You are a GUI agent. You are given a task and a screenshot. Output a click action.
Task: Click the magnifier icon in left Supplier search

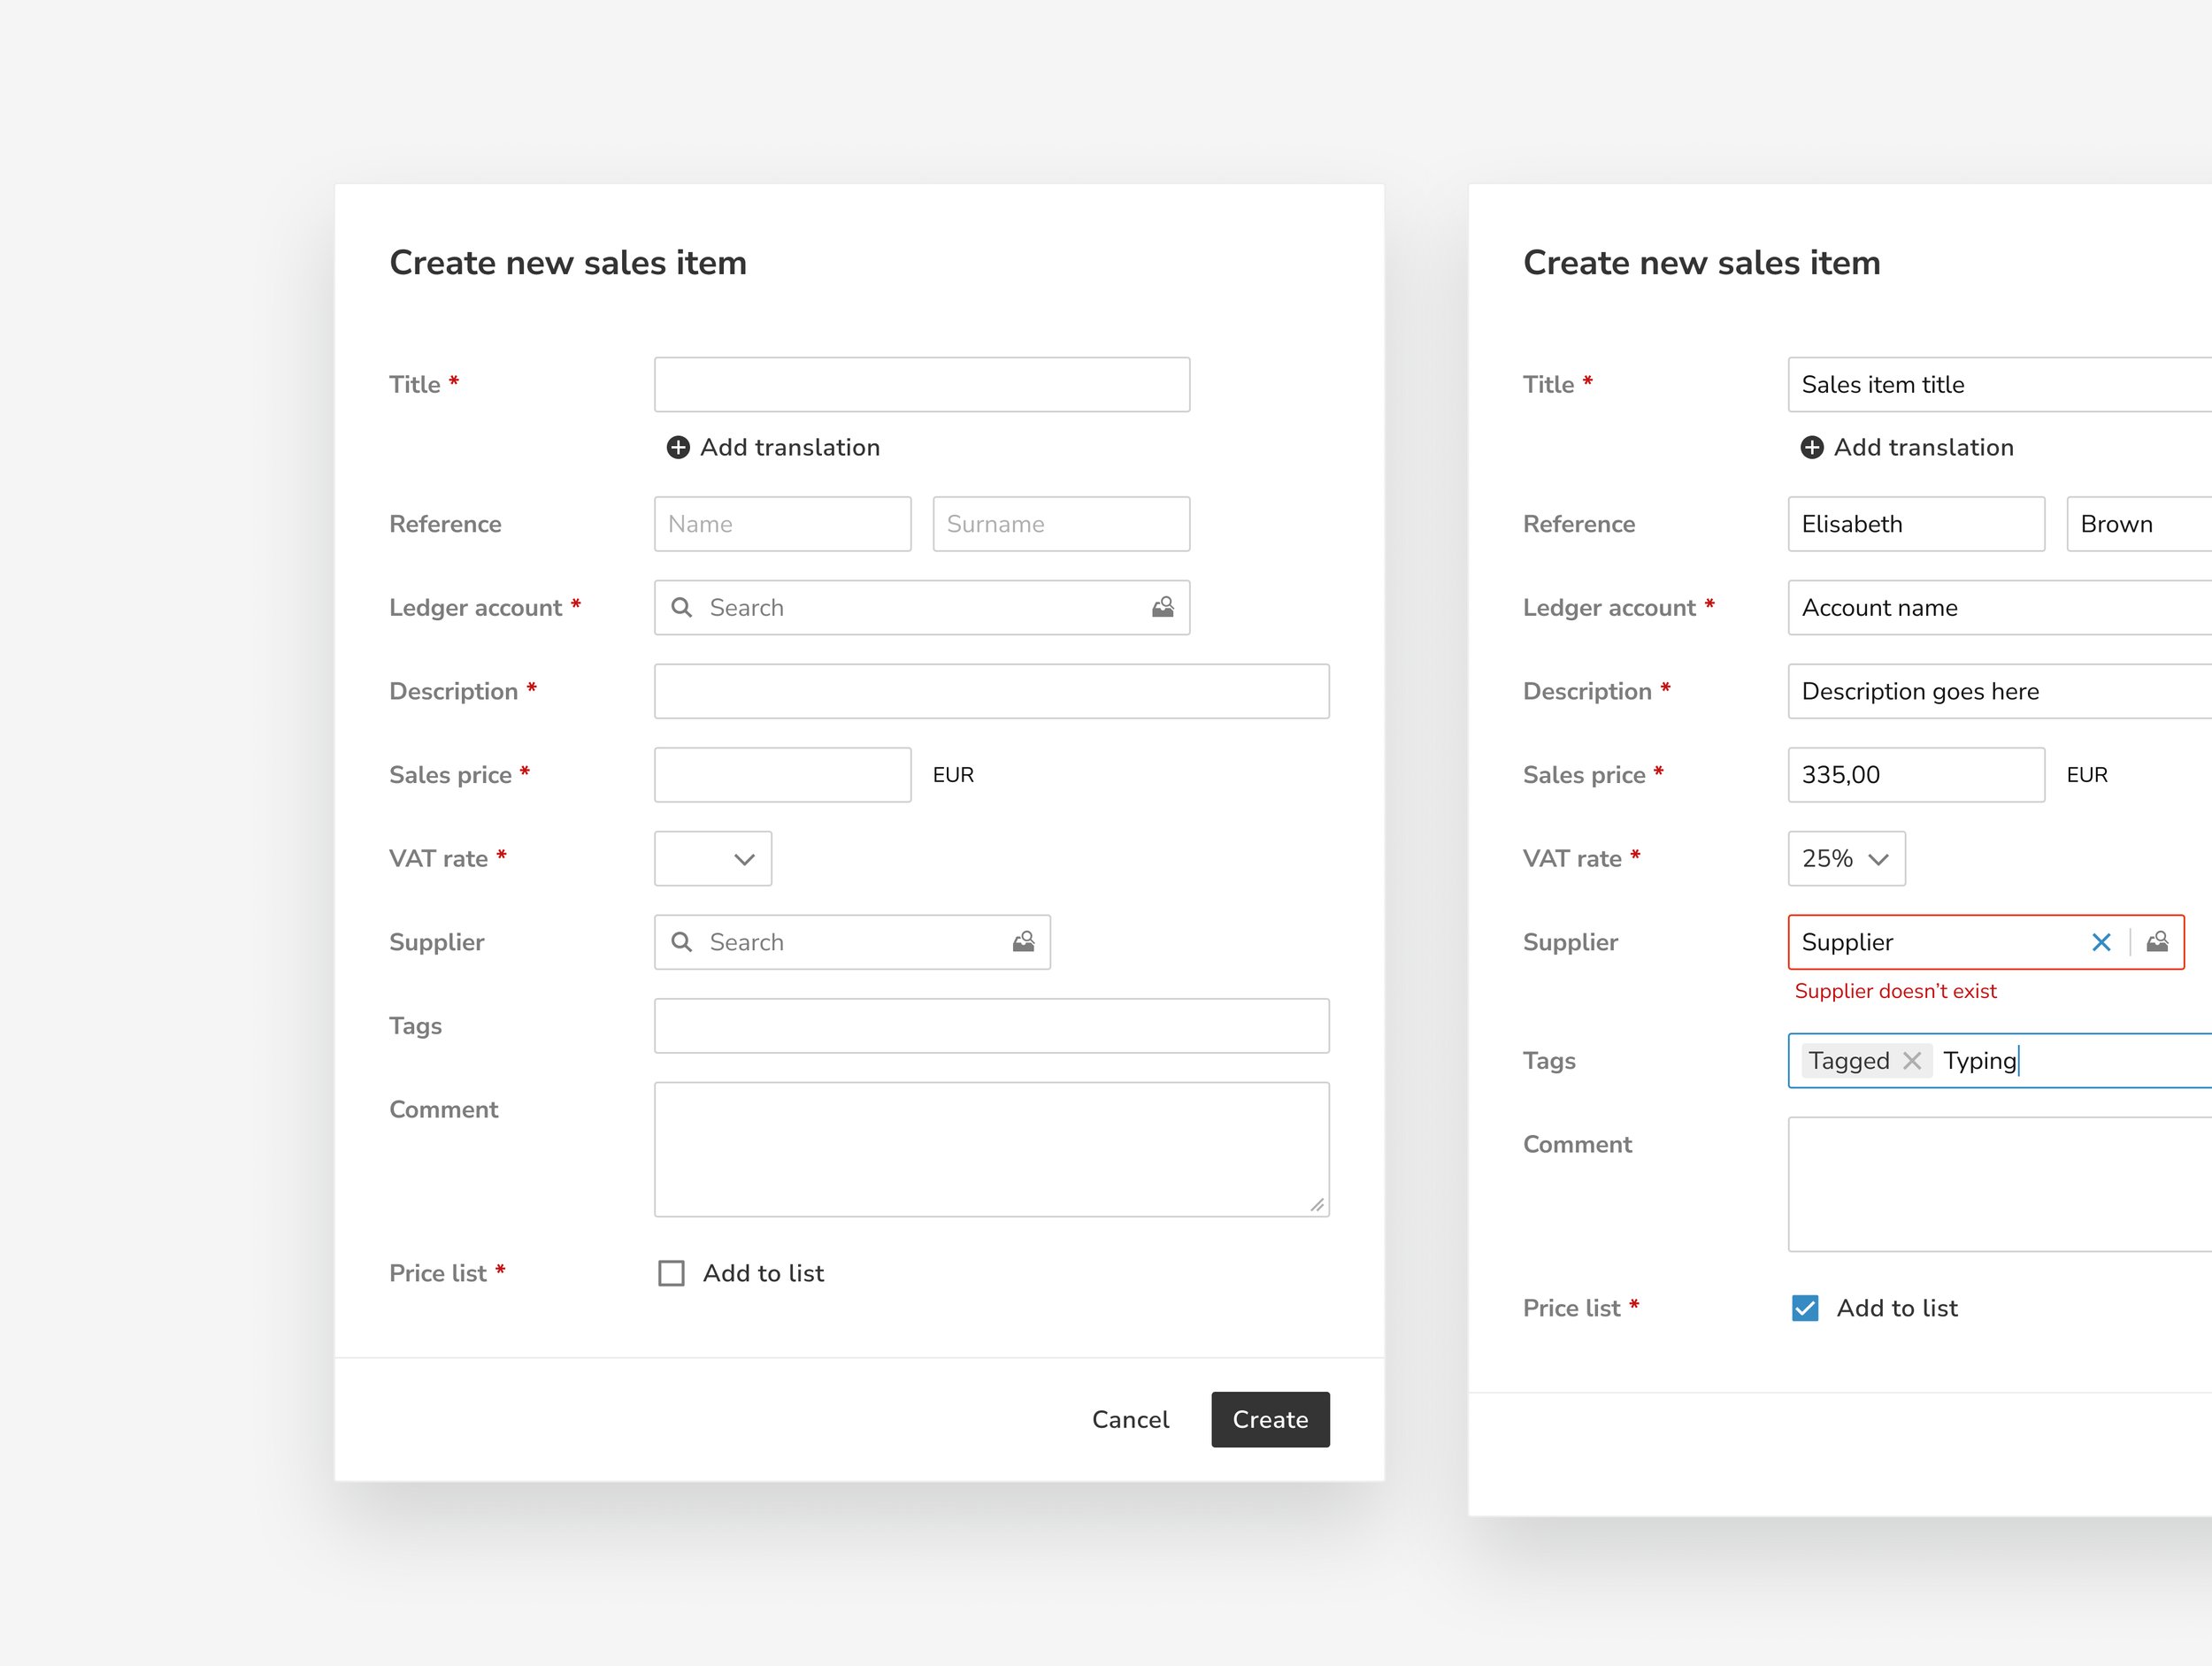[x=681, y=942]
